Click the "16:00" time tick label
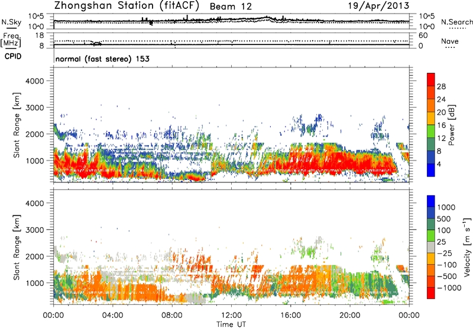Viewport: 473px width, 328px height. (291, 316)
